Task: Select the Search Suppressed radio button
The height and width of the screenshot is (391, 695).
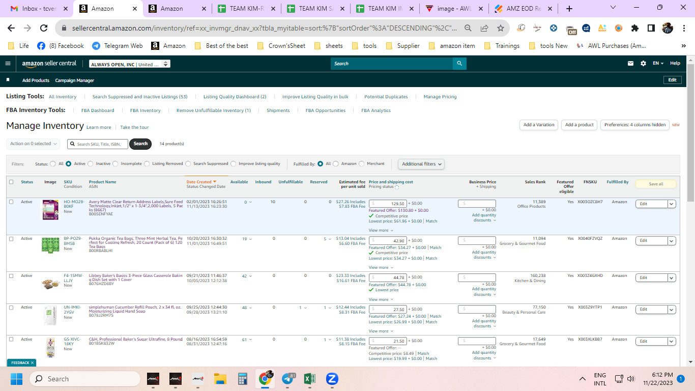Action: coord(188,164)
